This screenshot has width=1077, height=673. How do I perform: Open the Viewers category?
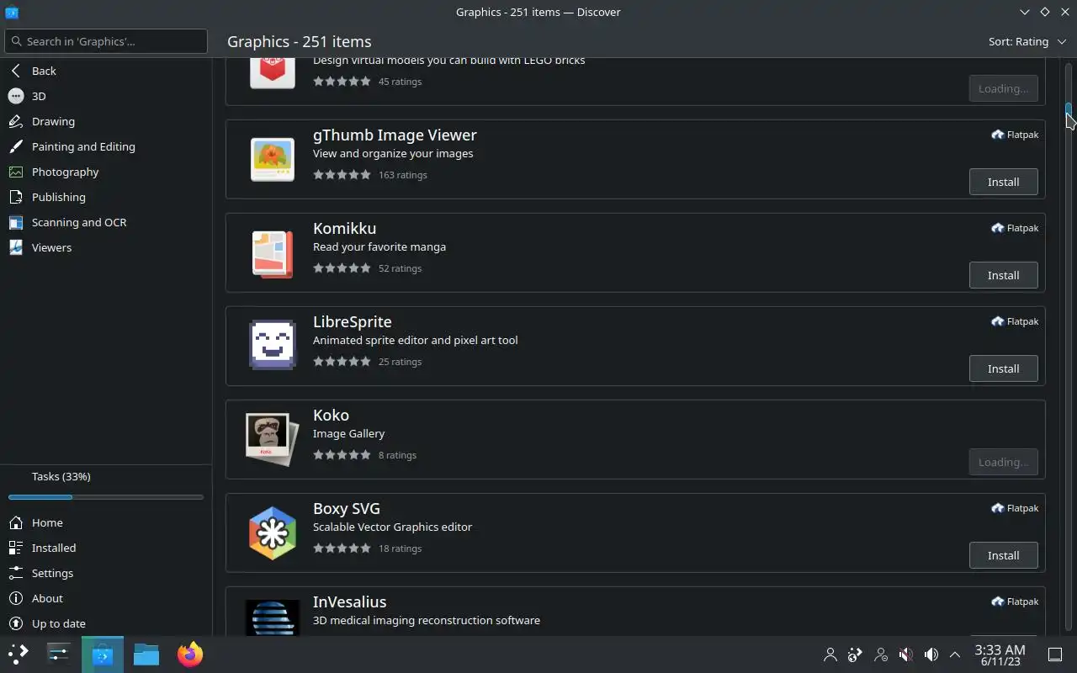[x=106, y=247]
